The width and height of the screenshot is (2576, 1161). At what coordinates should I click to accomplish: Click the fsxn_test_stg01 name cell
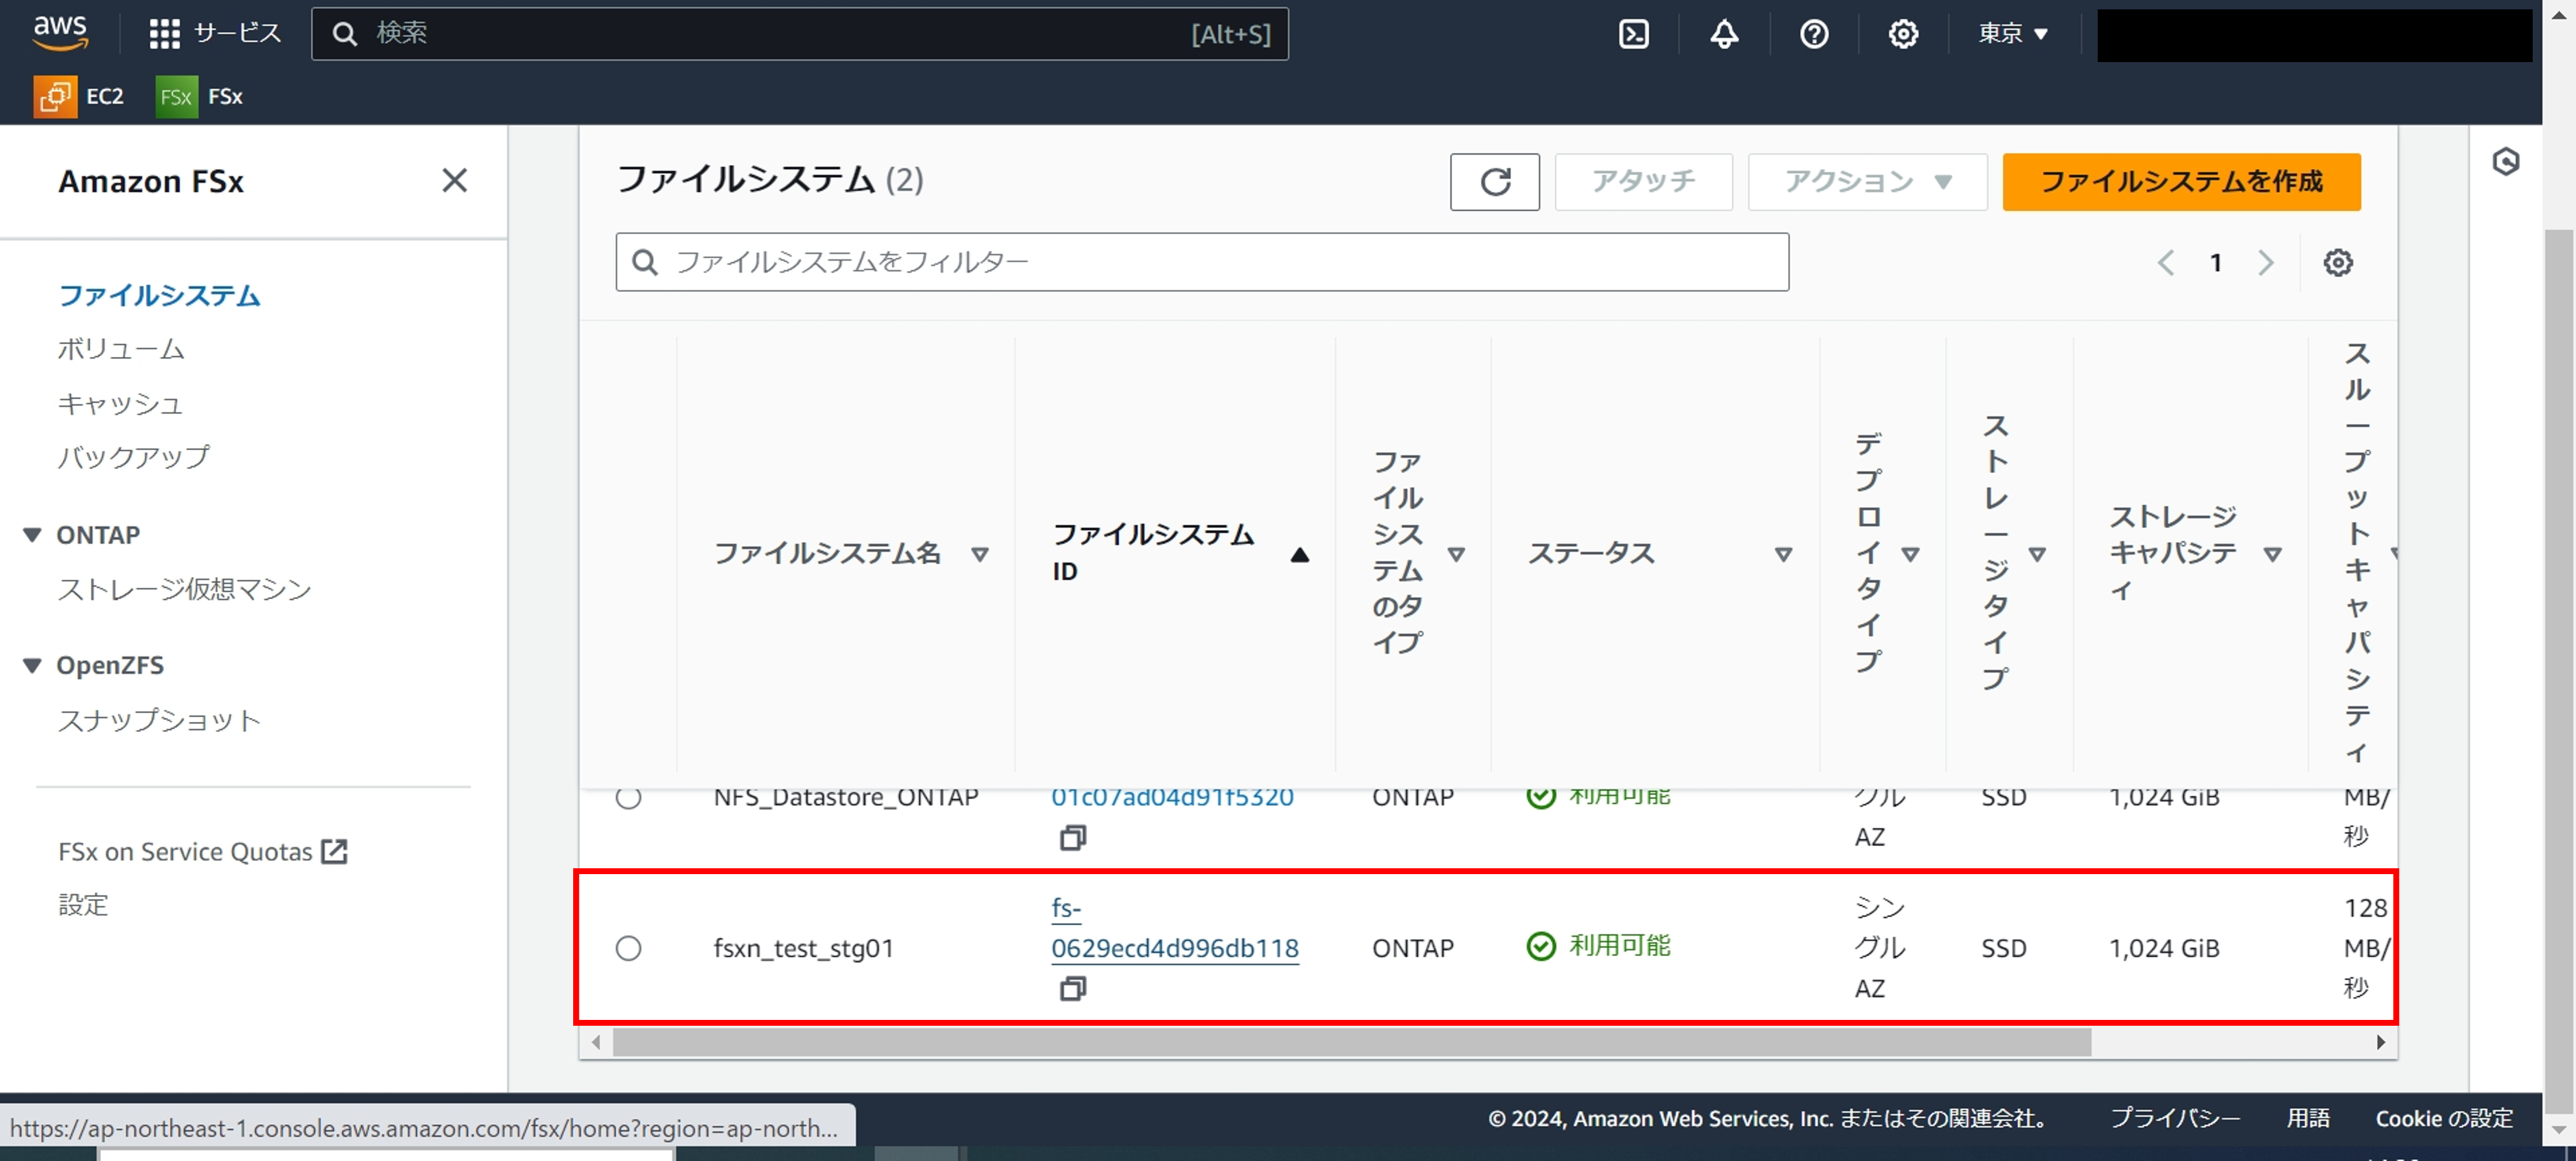tap(803, 948)
